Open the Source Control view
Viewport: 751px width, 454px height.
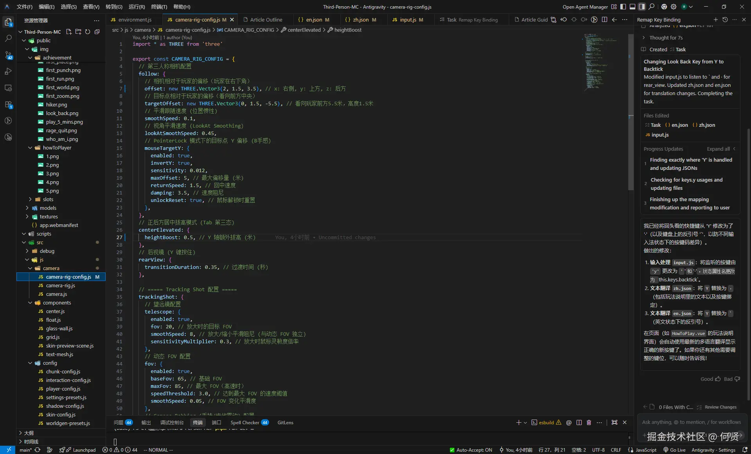coord(8,55)
